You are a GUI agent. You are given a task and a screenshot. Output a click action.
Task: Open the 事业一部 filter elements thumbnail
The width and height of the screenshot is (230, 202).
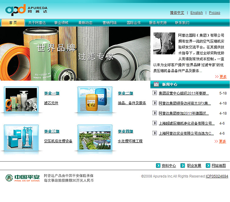pyautogui.click(x=21, y=100)
